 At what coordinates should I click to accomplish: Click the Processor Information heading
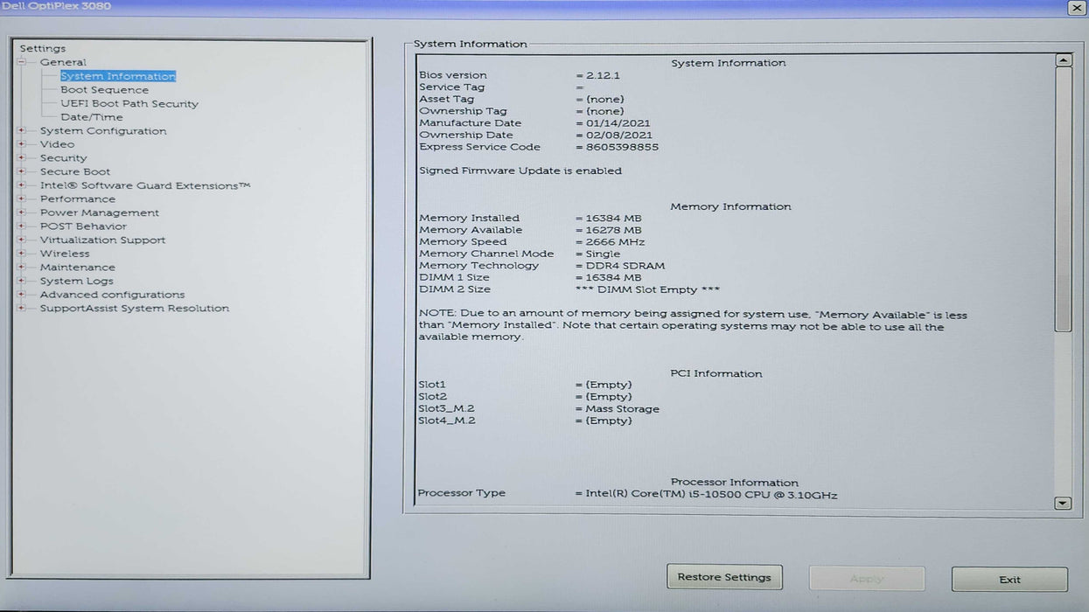point(735,483)
